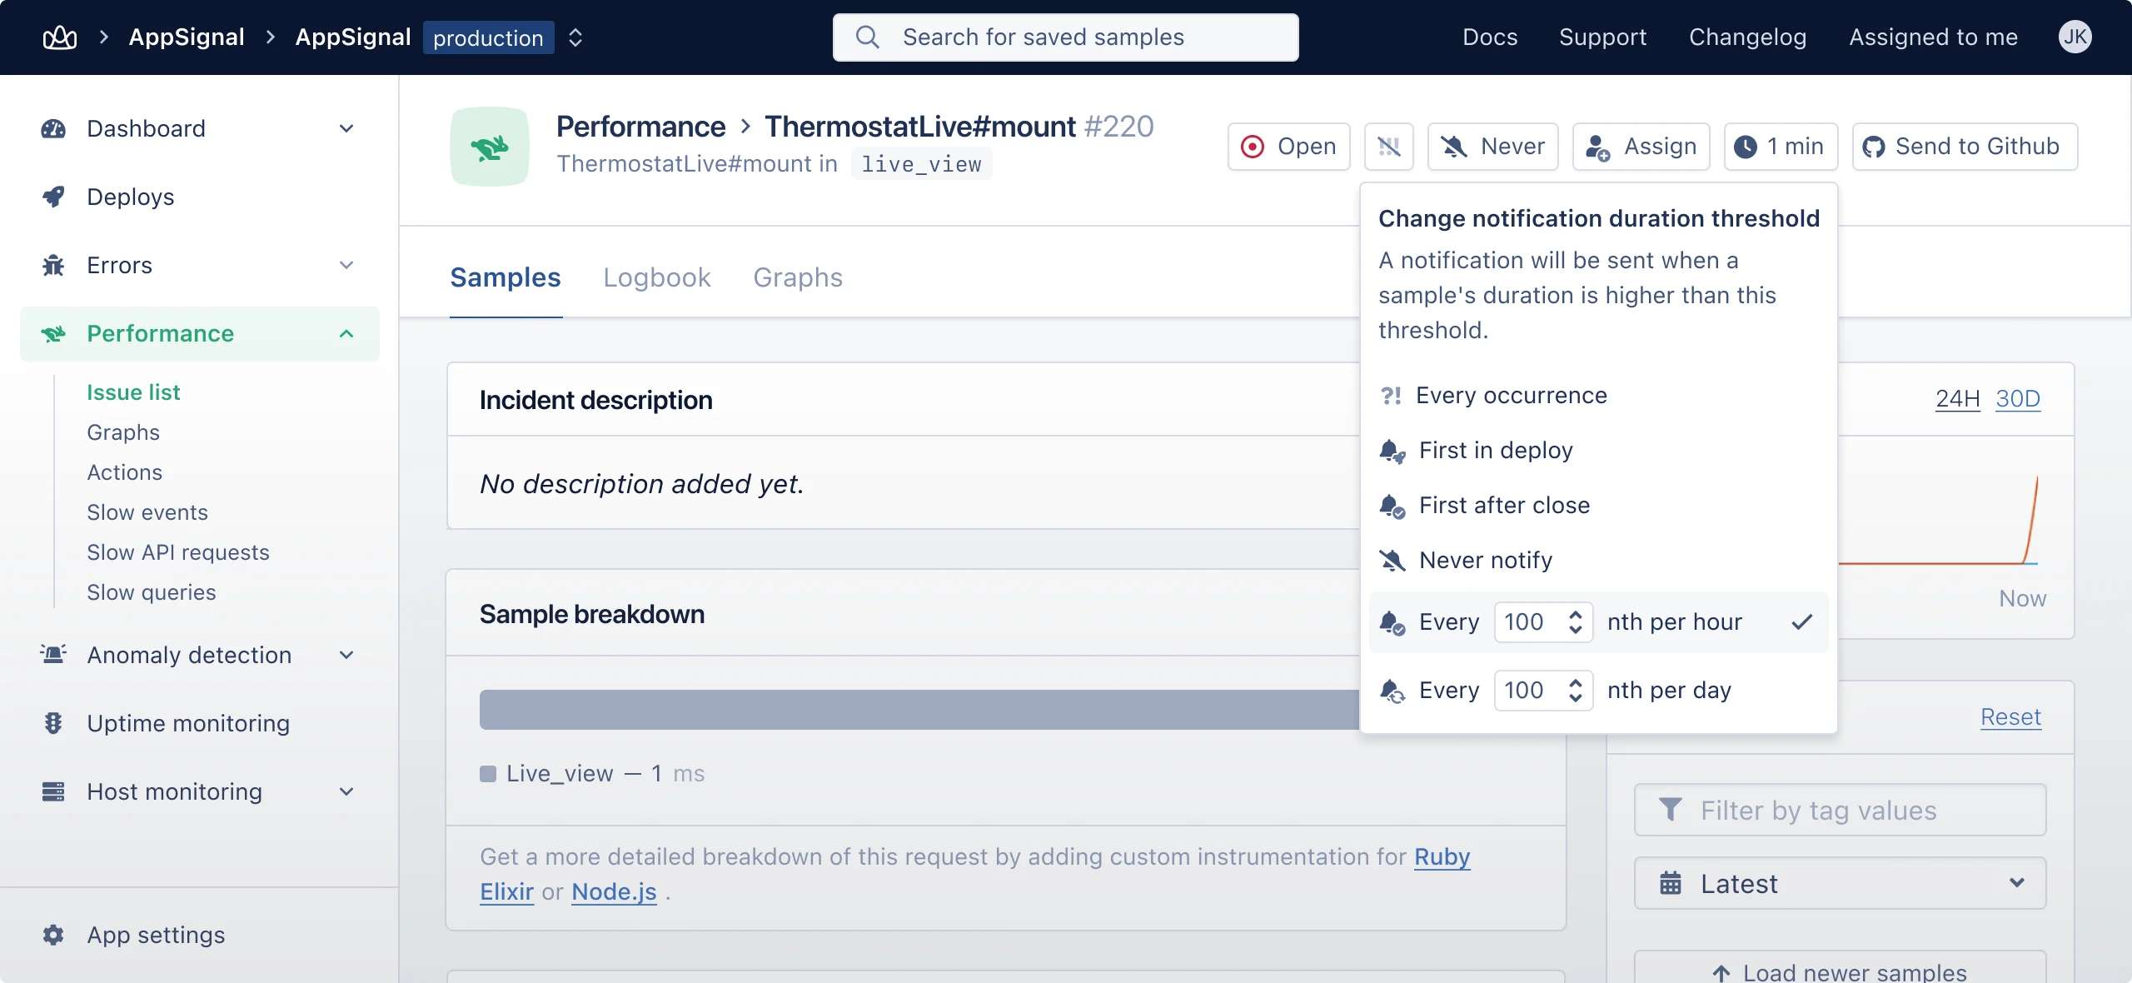Click the user-plus icon on Assign

click(1597, 147)
